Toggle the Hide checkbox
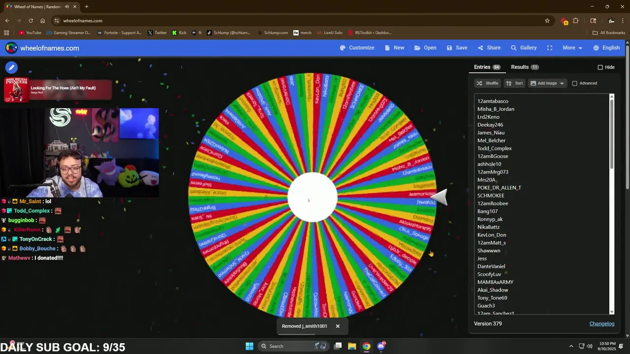The image size is (630, 354). [600, 67]
